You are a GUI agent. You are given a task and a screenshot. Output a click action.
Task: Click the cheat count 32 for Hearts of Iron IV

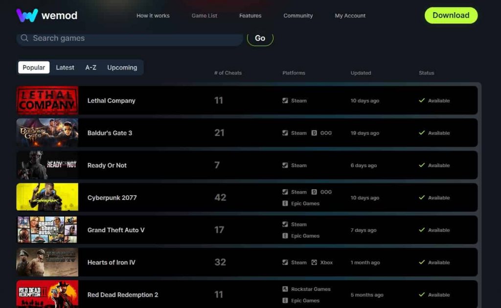click(x=220, y=263)
